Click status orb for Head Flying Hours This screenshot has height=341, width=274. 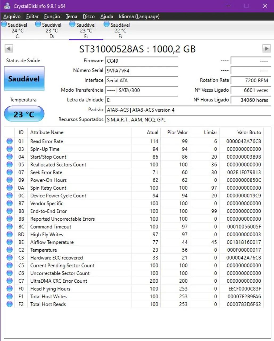point(10,289)
